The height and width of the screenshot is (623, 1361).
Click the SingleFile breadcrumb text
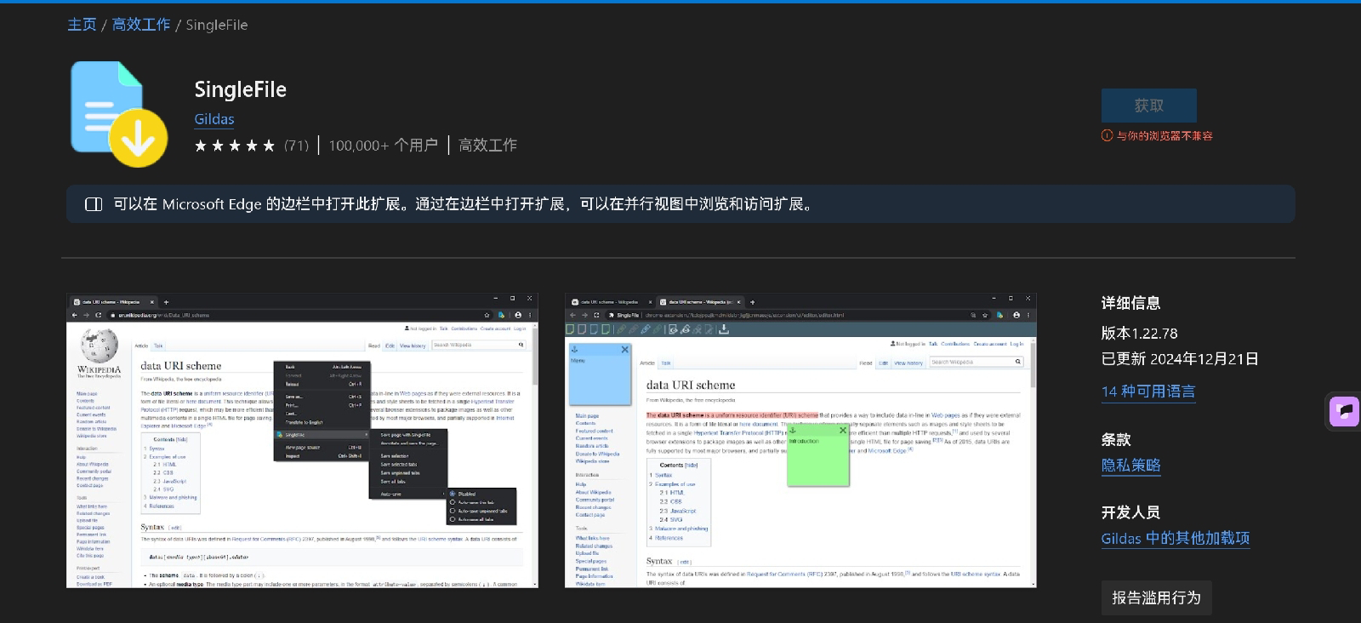[x=217, y=25]
